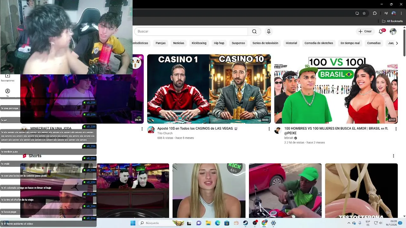
Task: Click the taskbar notification count badge
Action: click(400, 223)
